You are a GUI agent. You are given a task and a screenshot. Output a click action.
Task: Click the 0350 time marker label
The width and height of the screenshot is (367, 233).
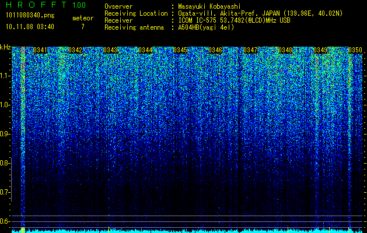(355, 50)
